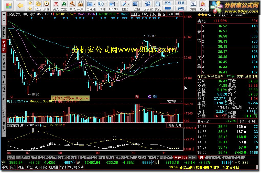Open 24小时滚动 news feed
261x173 pixels.
(x=76, y=167)
